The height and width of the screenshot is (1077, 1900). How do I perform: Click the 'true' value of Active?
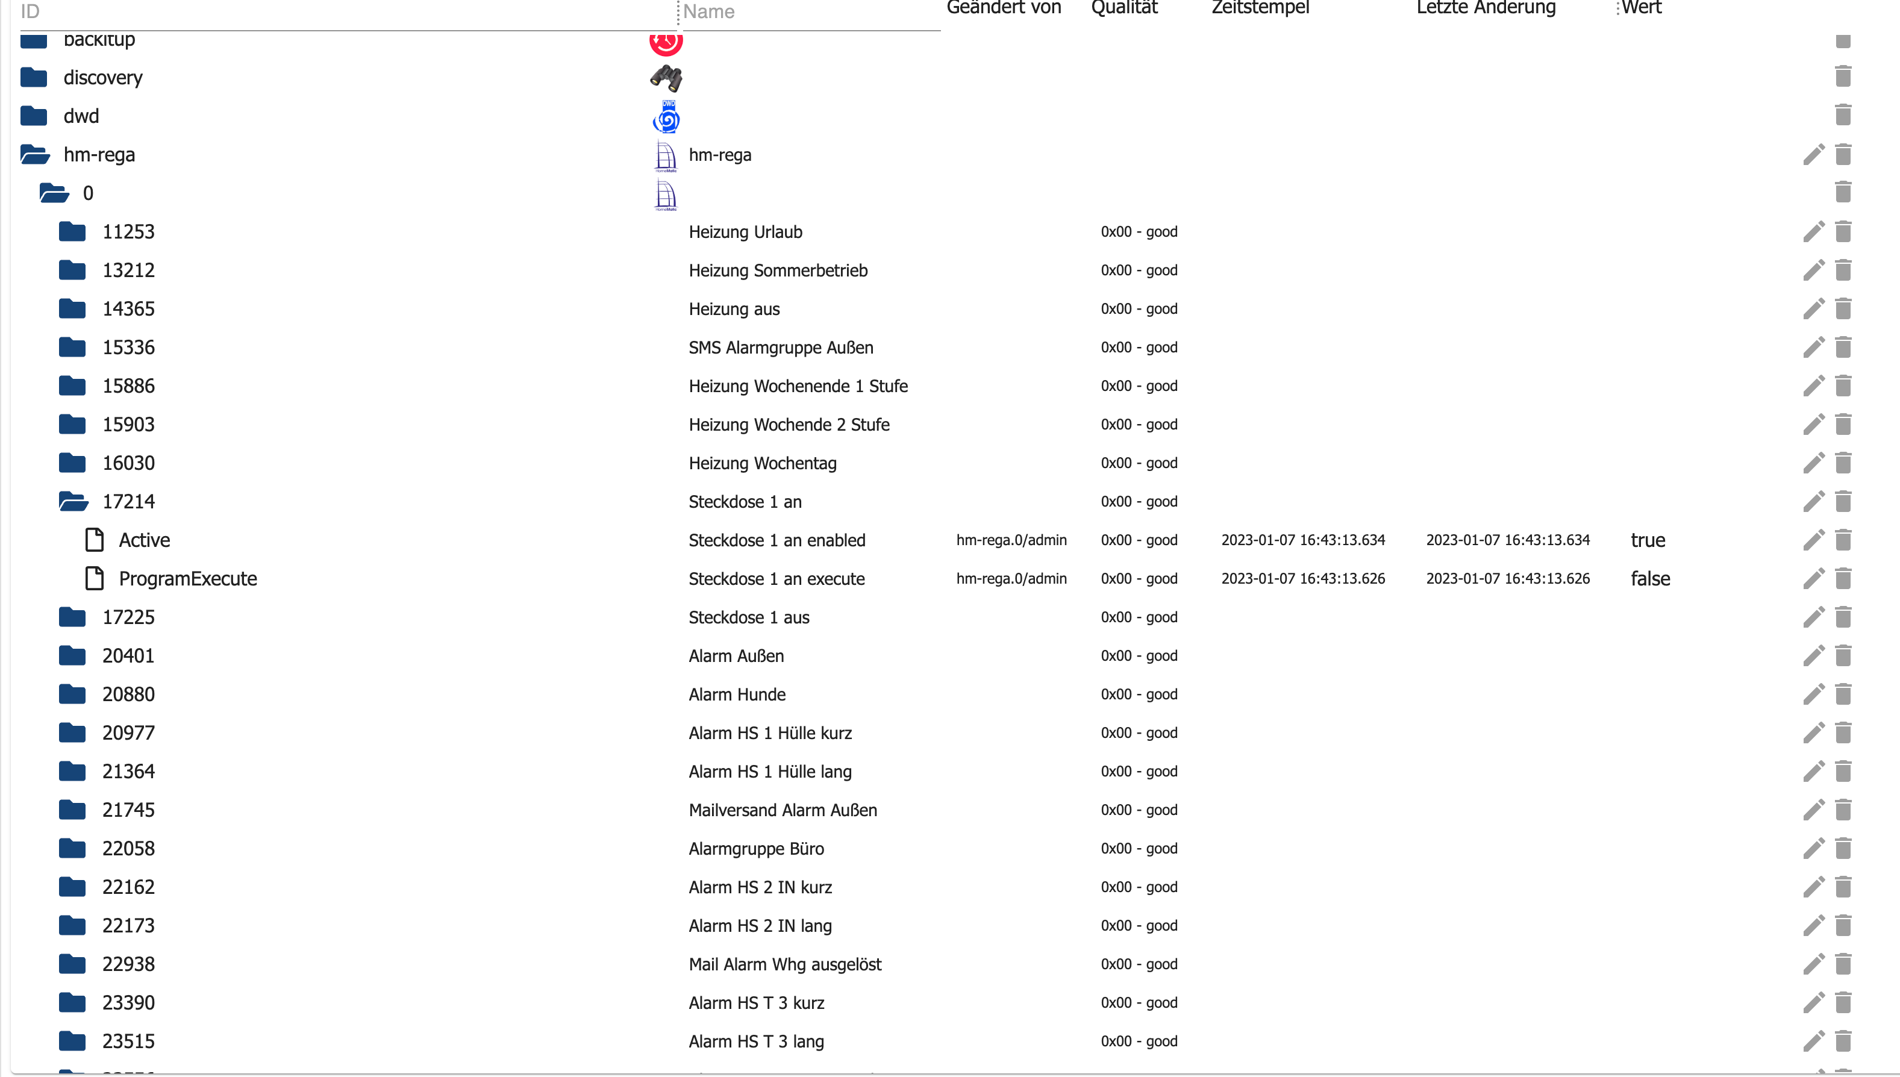(x=1648, y=540)
